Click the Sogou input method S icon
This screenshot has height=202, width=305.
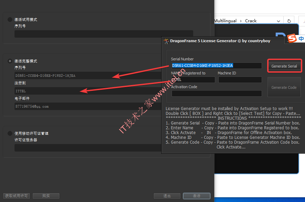[292, 38]
